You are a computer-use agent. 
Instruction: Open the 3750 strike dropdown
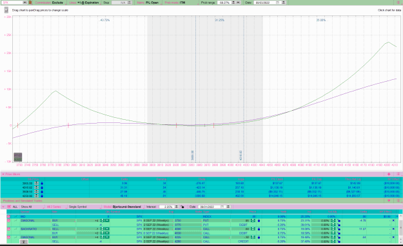pyautogui.click(x=188, y=221)
